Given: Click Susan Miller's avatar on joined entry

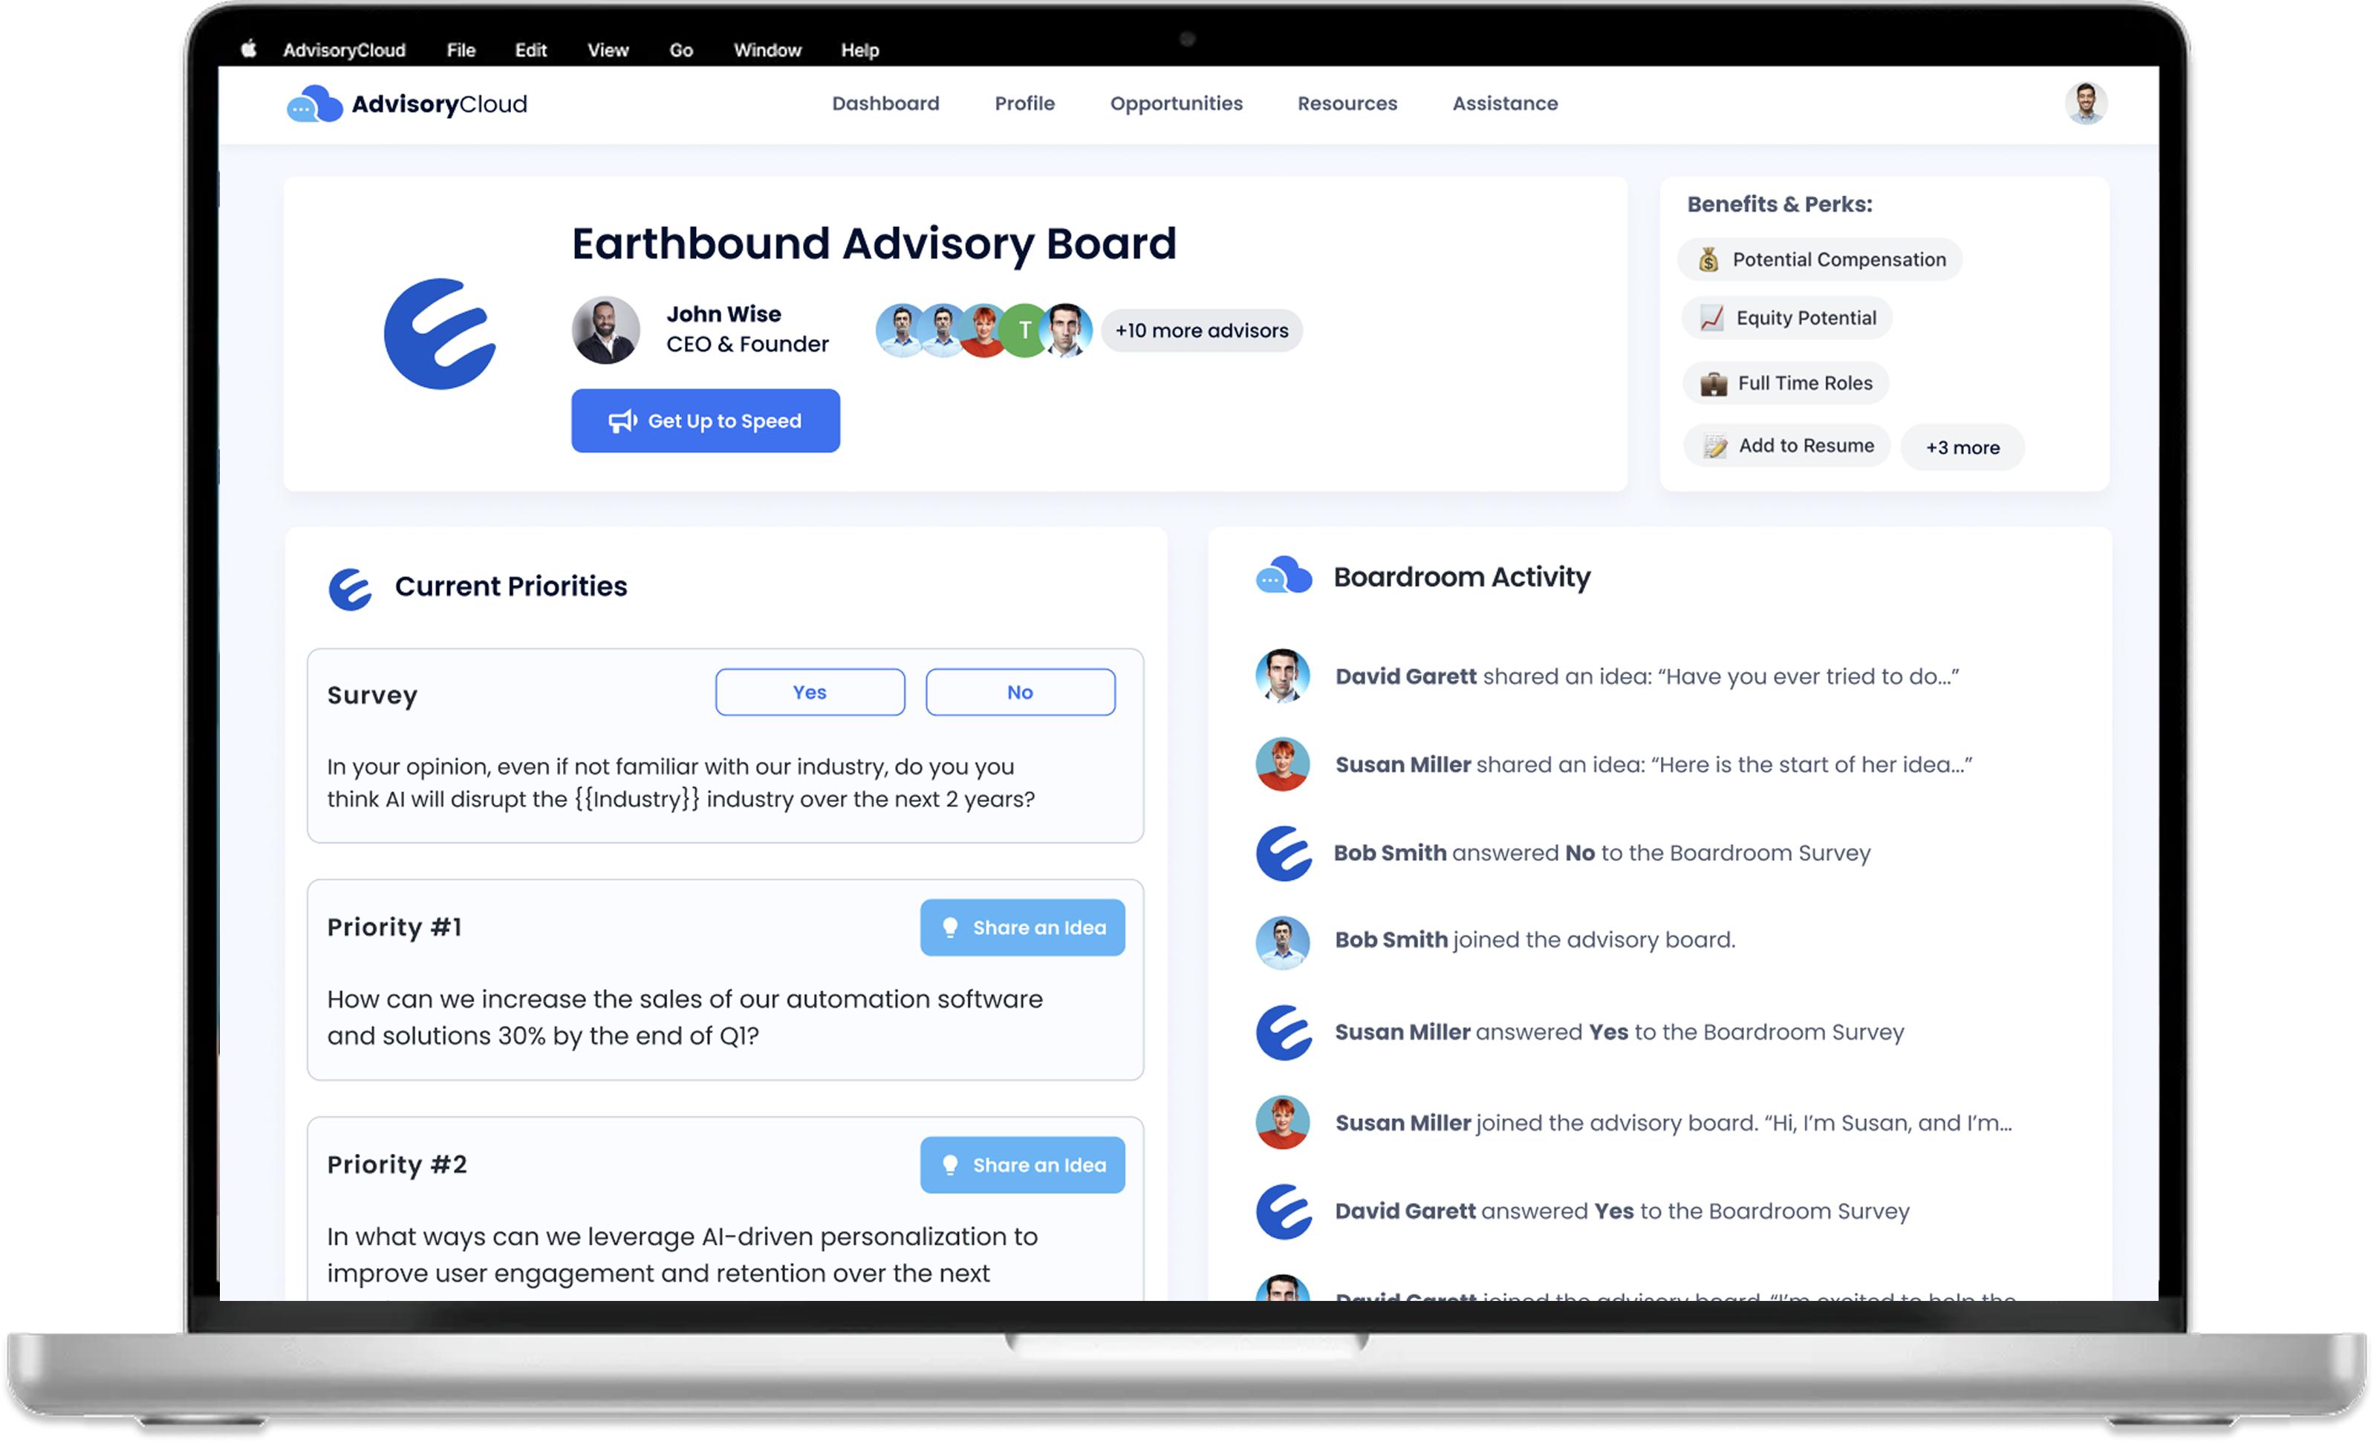Looking at the screenshot, I should tap(1282, 1122).
